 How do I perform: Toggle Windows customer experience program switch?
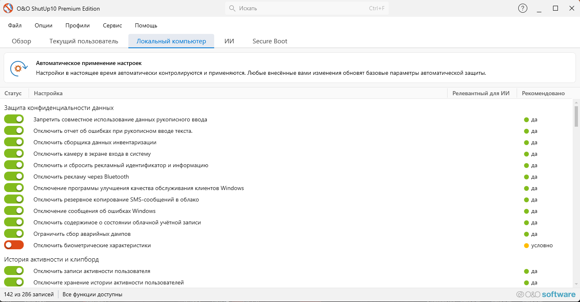pyautogui.click(x=14, y=188)
